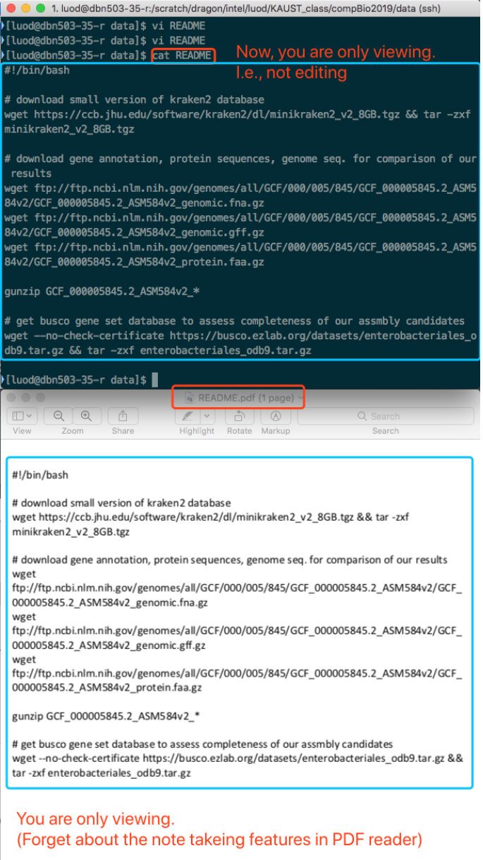Zoom in using the Preview magnifier plus

click(86, 416)
